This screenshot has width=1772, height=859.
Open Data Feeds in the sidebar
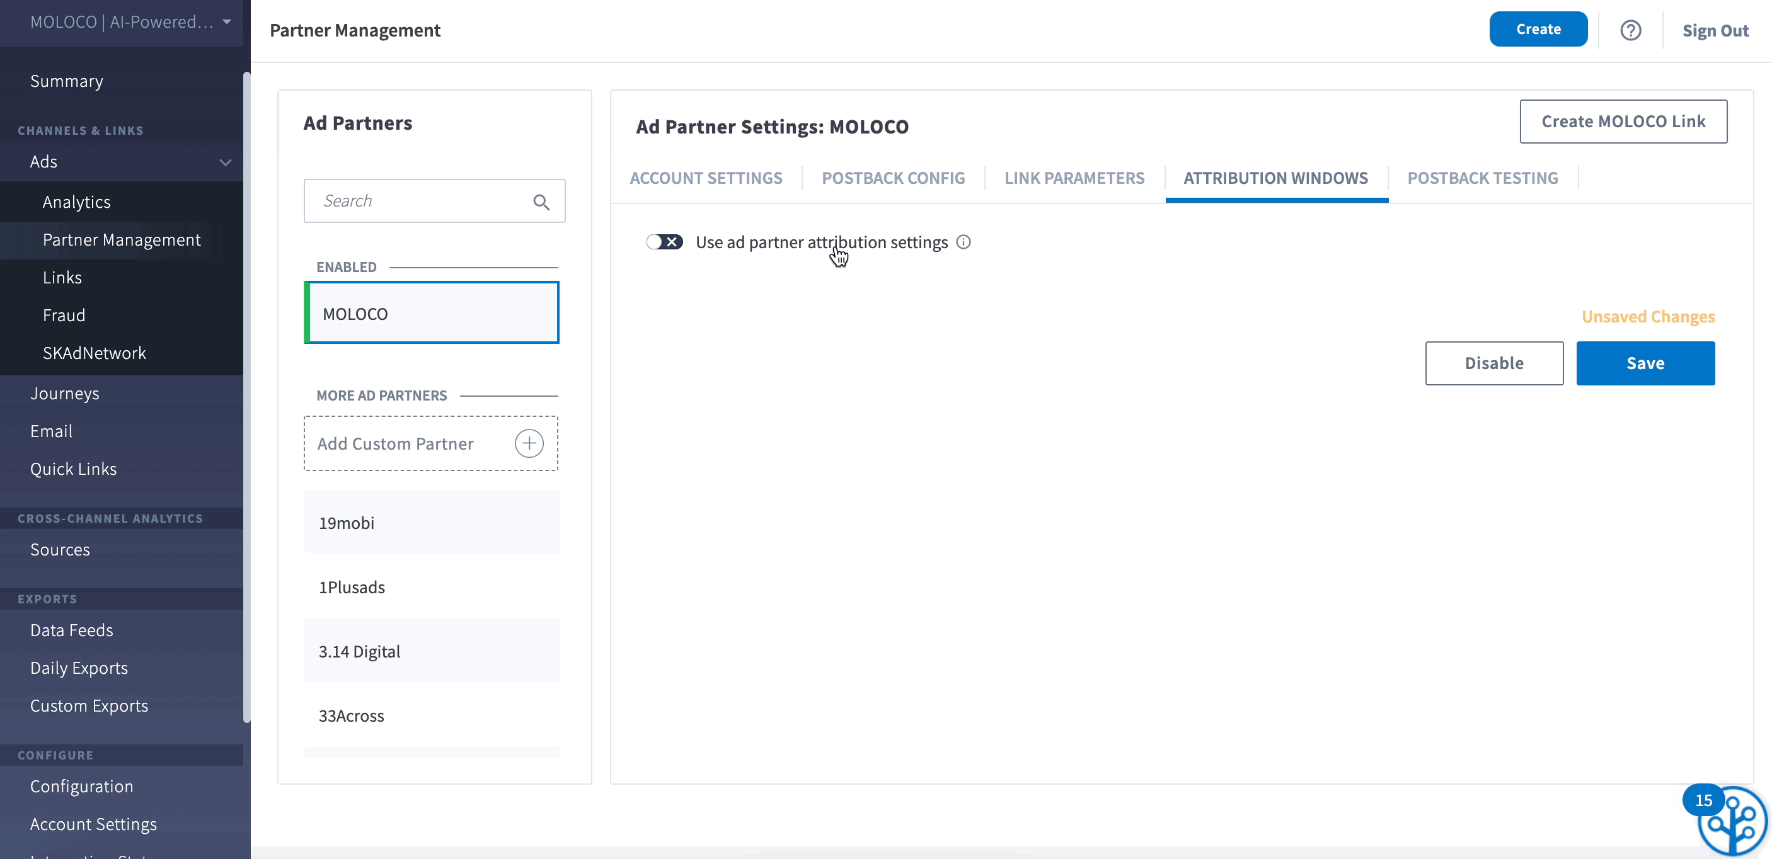(x=72, y=631)
